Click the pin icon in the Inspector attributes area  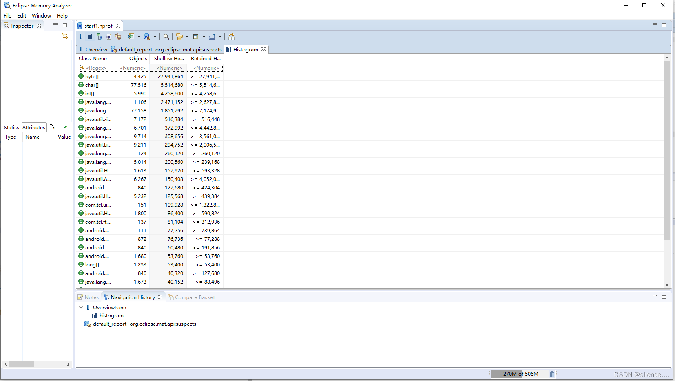[66, 127]
